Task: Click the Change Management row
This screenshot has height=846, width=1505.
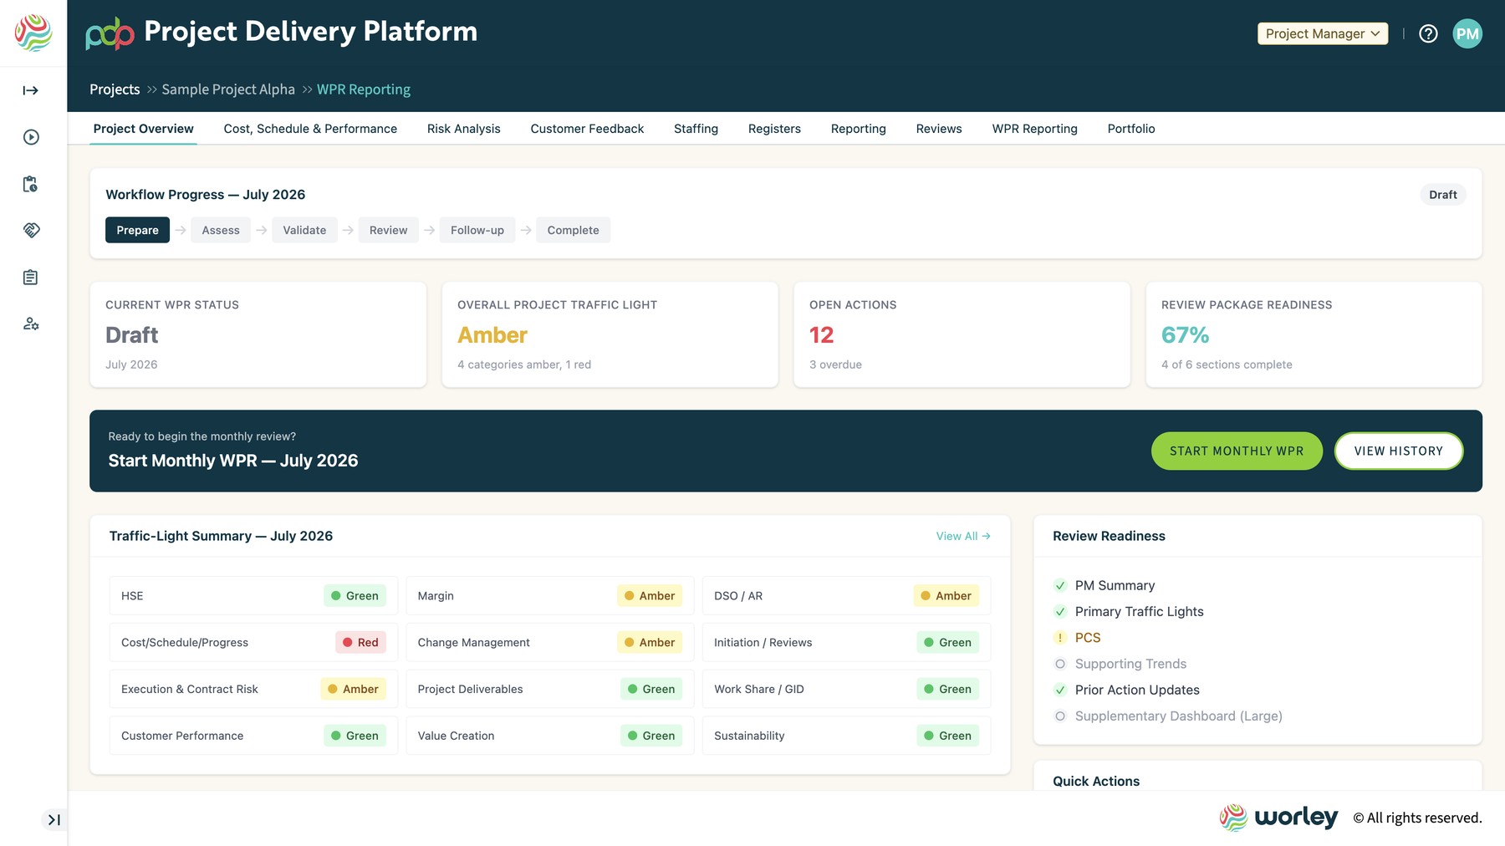Action: point(550,643)
